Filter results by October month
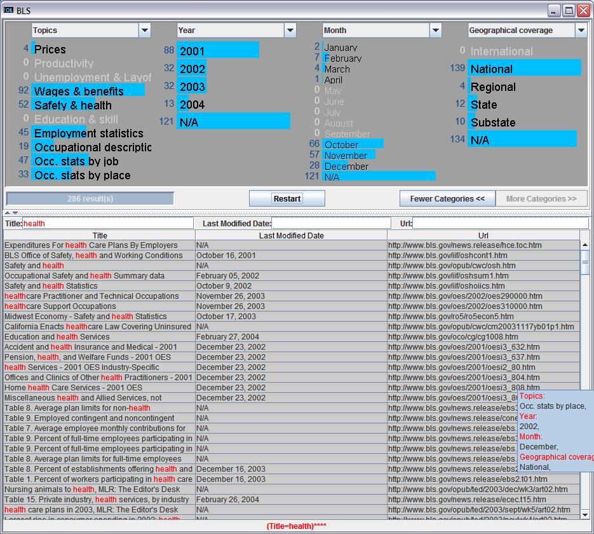 click(x=341, y=145)
